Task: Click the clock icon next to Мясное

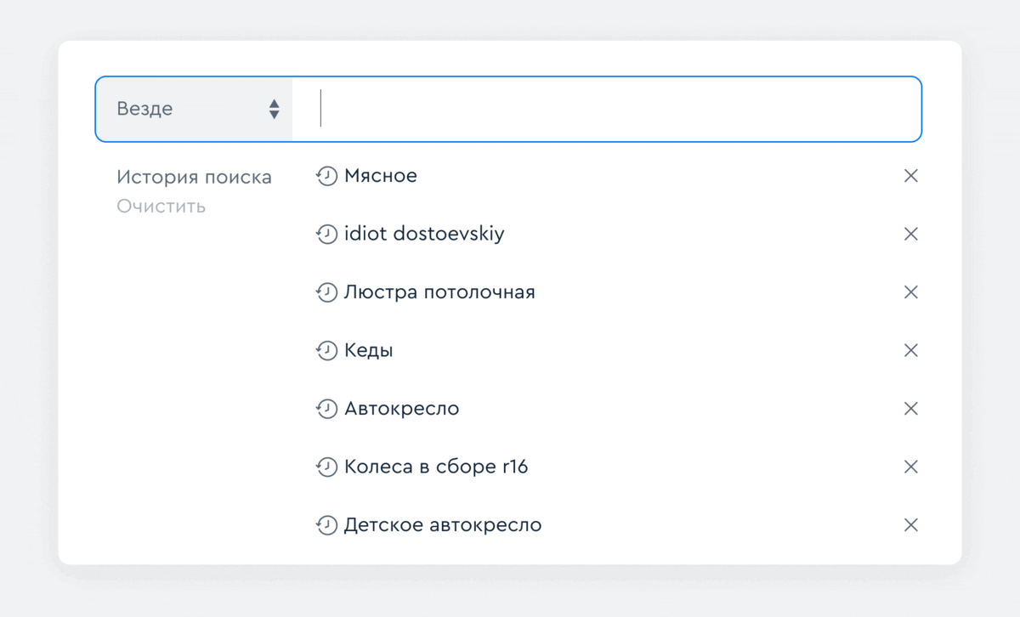Action: point(326,176)
